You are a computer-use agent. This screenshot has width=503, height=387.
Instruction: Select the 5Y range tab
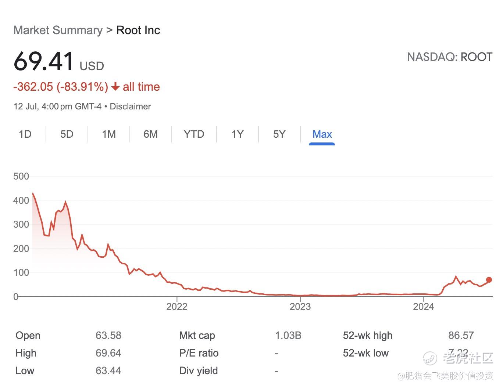click(x=279, y=134)
